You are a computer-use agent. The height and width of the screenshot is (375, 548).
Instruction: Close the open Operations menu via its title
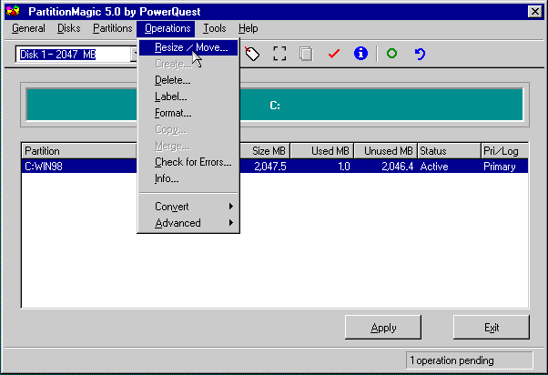(x=167, y=28)
